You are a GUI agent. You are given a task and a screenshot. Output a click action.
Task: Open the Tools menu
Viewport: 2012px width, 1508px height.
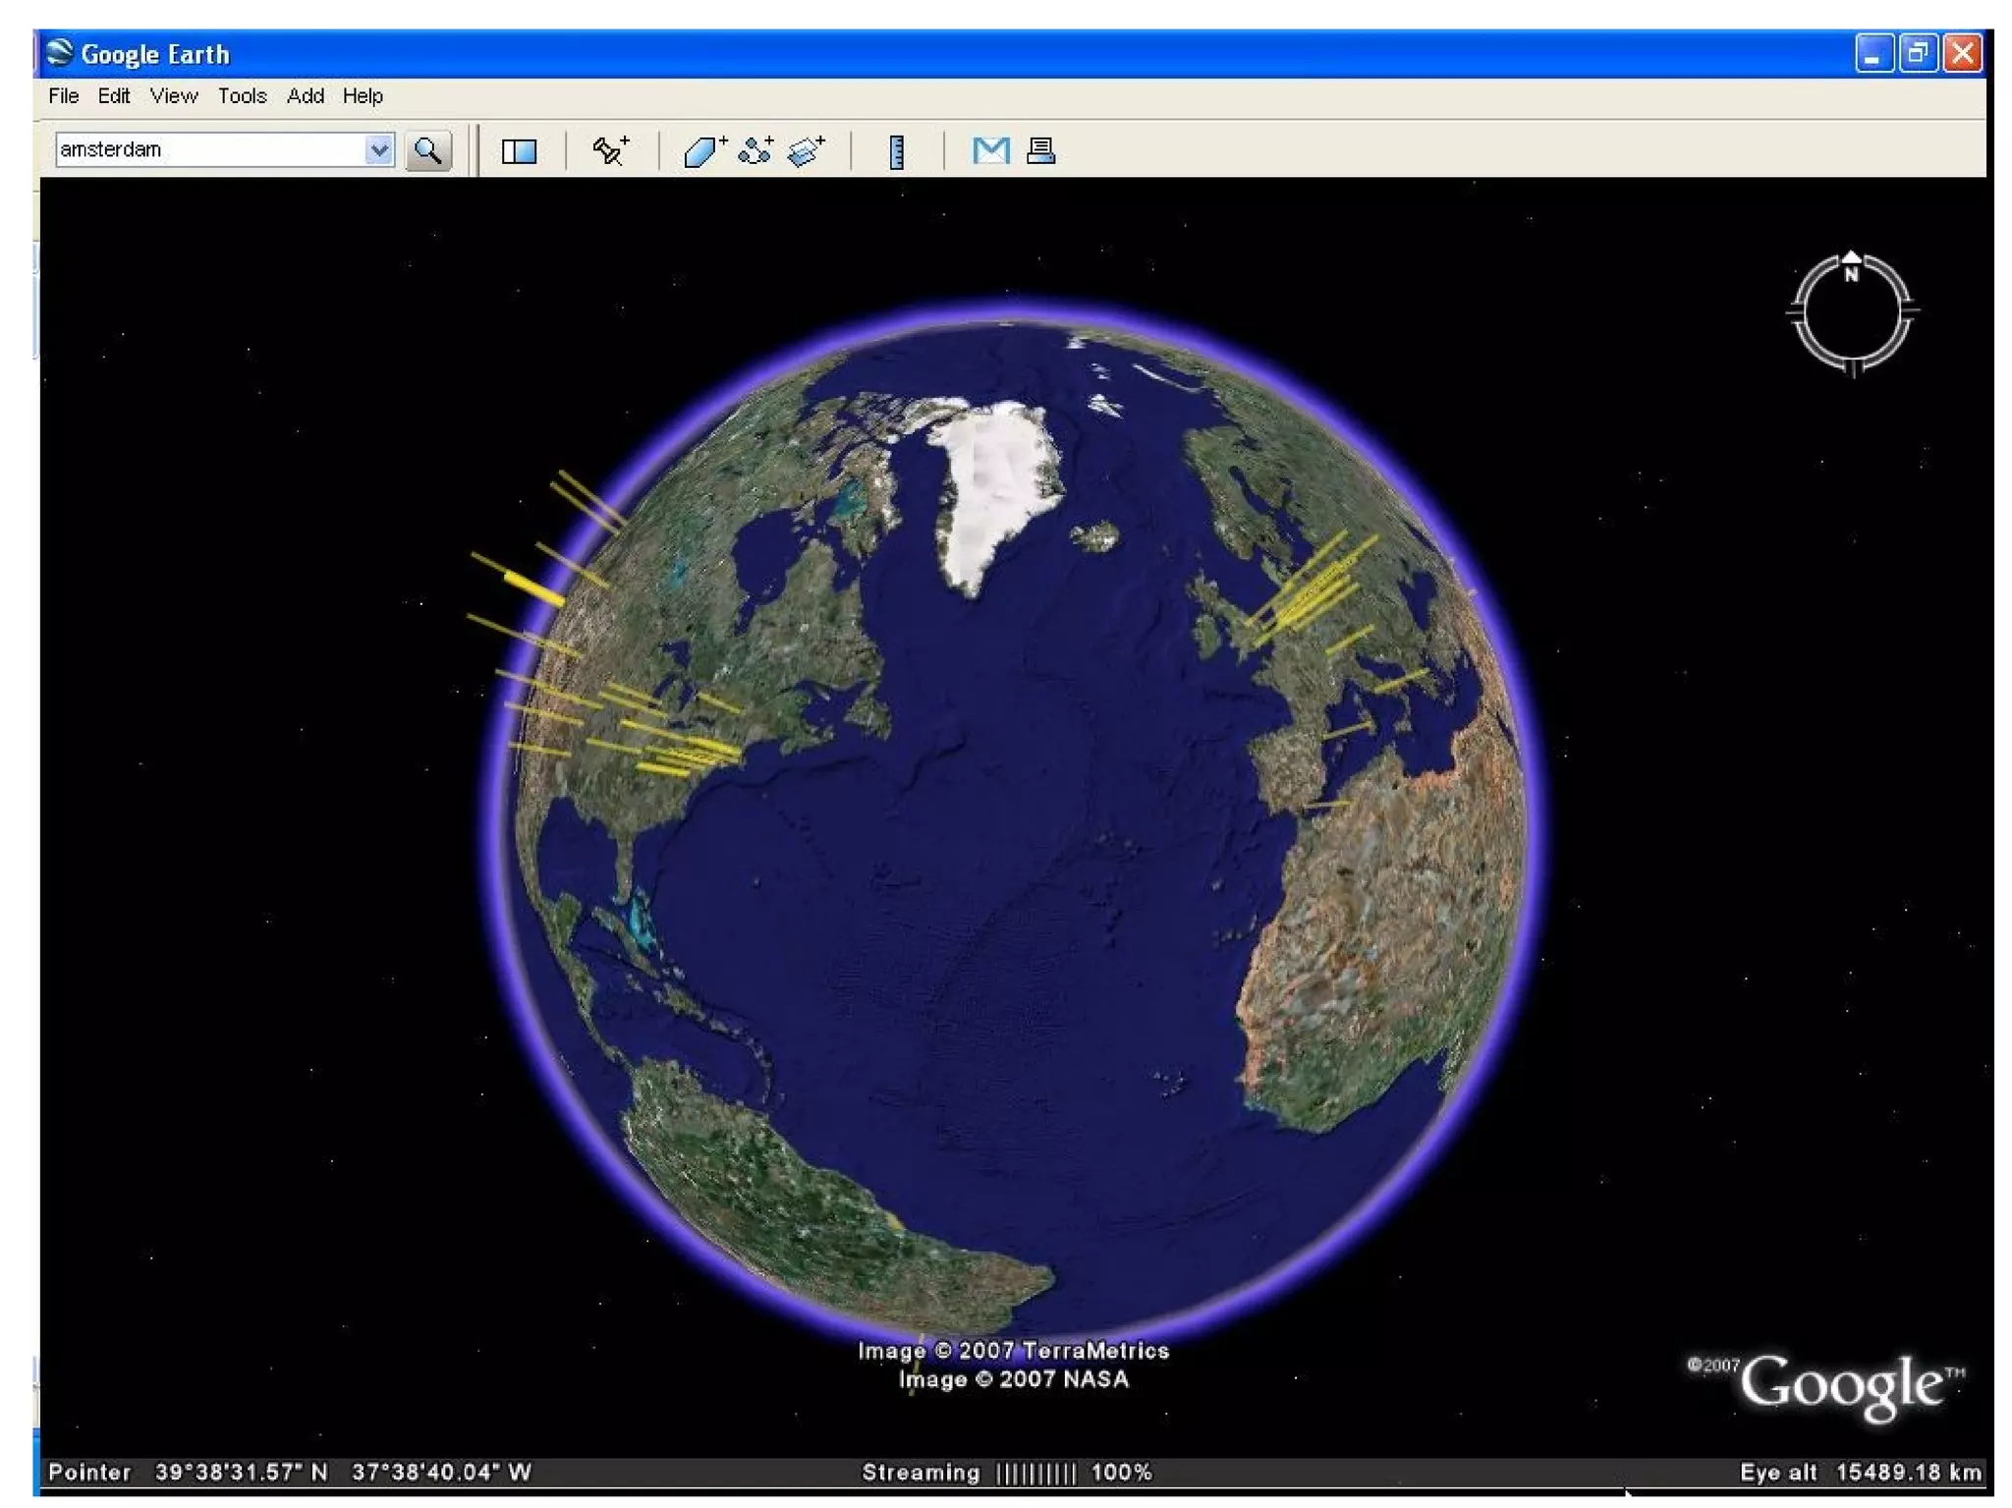(x=242, y=95)
